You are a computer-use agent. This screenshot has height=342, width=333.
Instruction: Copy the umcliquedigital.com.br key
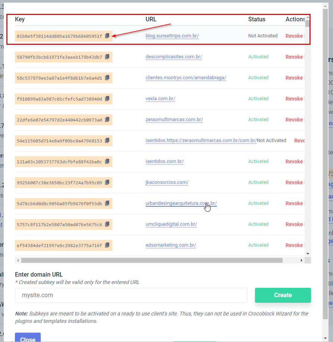pos(107,224)
